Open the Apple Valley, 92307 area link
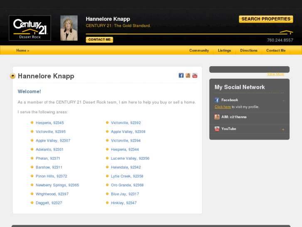The width and height of the screenshot is (302, 227). pos(53,141)
